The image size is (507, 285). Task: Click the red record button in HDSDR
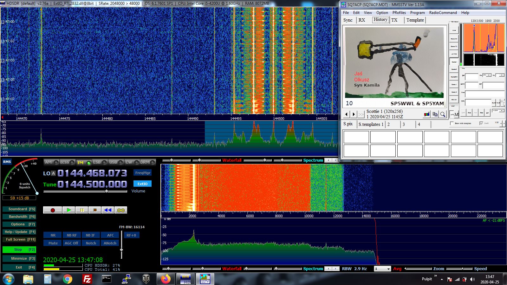pyautogui.click(x=53, y=210)
